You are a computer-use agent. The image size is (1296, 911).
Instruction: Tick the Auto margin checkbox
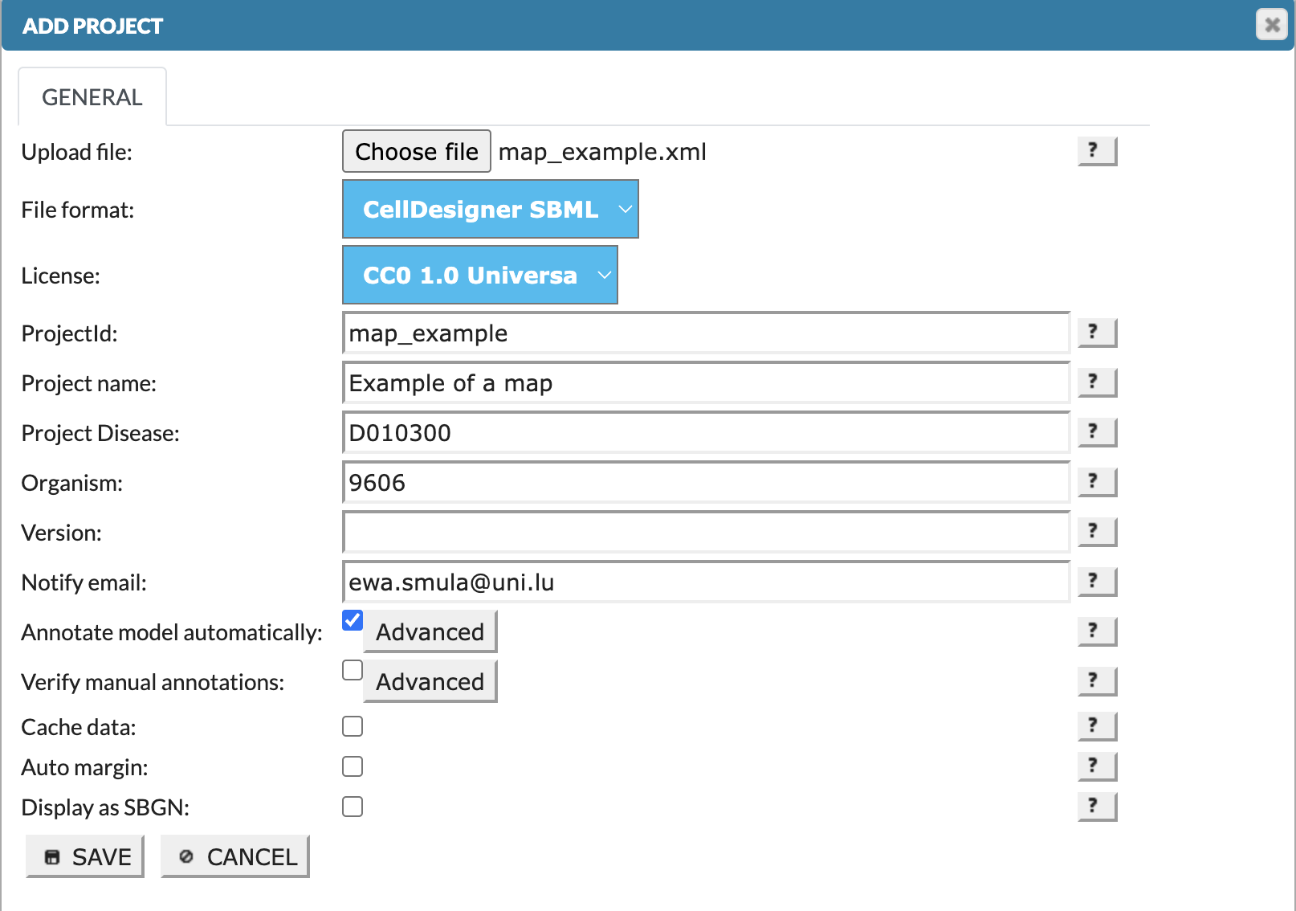click(x=353, y=766)
